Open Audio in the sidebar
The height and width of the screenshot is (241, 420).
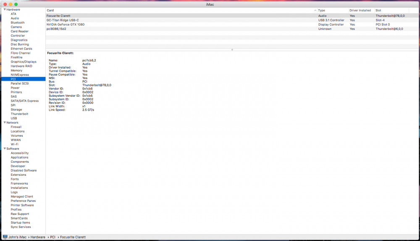[15, 18]
